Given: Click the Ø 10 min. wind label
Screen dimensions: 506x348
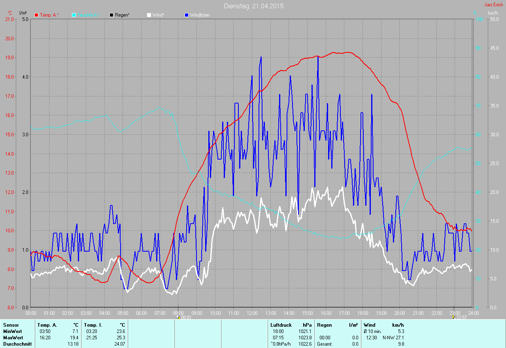Looking at the screenshot, I should coord(372,331).
